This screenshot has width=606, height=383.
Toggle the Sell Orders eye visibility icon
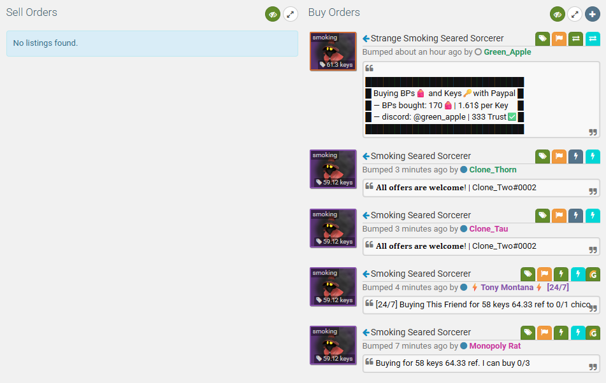click(273, 14)
